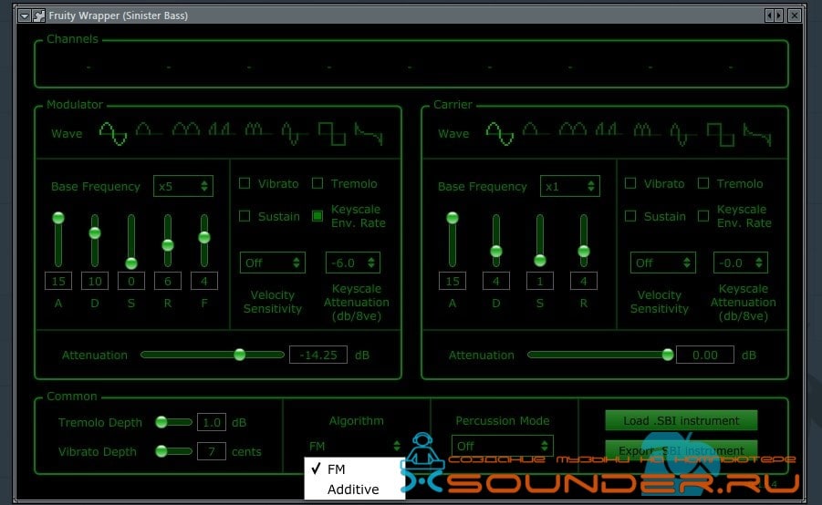Enable Modulator Sustain checkbox
Screen dimensions: 822x505
245,216
